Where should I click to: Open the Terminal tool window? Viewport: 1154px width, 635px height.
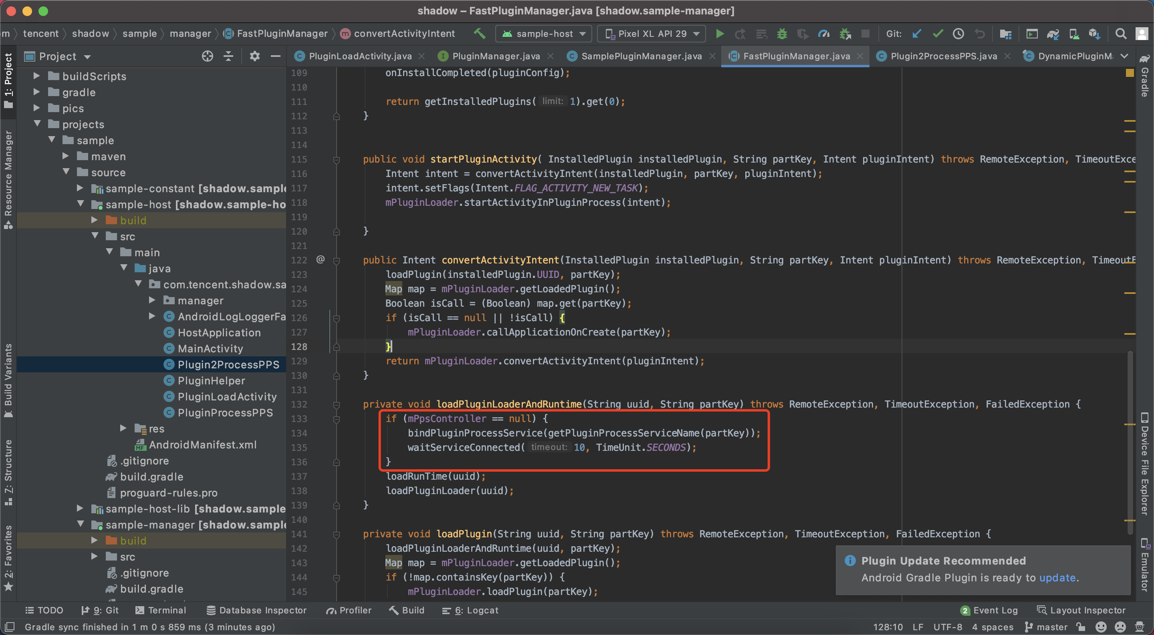[x=160, y=611]
